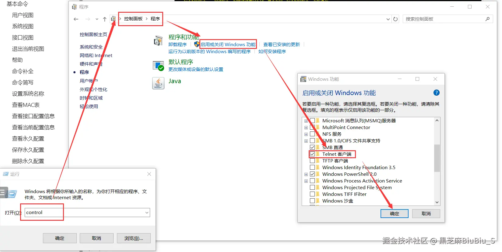Expand the Microsoft 消息队列(MSMQ)服务器 node
Screen dimensions: 502x252
click(306, 121)
